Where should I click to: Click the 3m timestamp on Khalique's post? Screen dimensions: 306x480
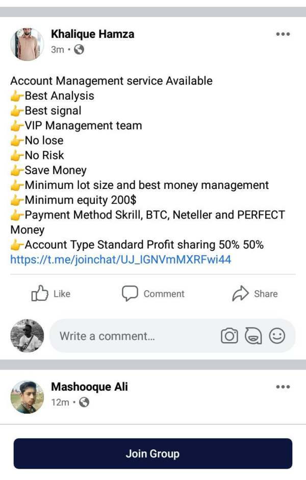[x=57, y=50]
